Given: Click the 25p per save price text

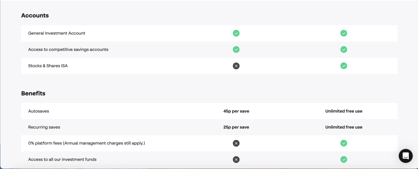Looking at the screenshot, I should click(236, 127).
